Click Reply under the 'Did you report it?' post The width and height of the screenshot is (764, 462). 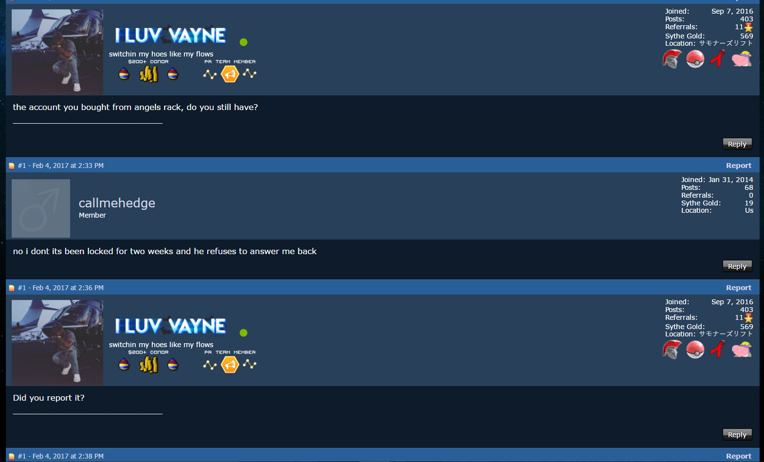pos(737,435)
